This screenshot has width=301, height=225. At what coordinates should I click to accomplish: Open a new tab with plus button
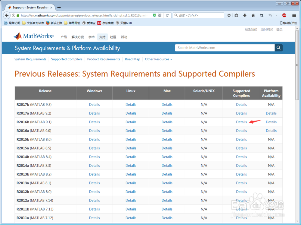[59, 8]
